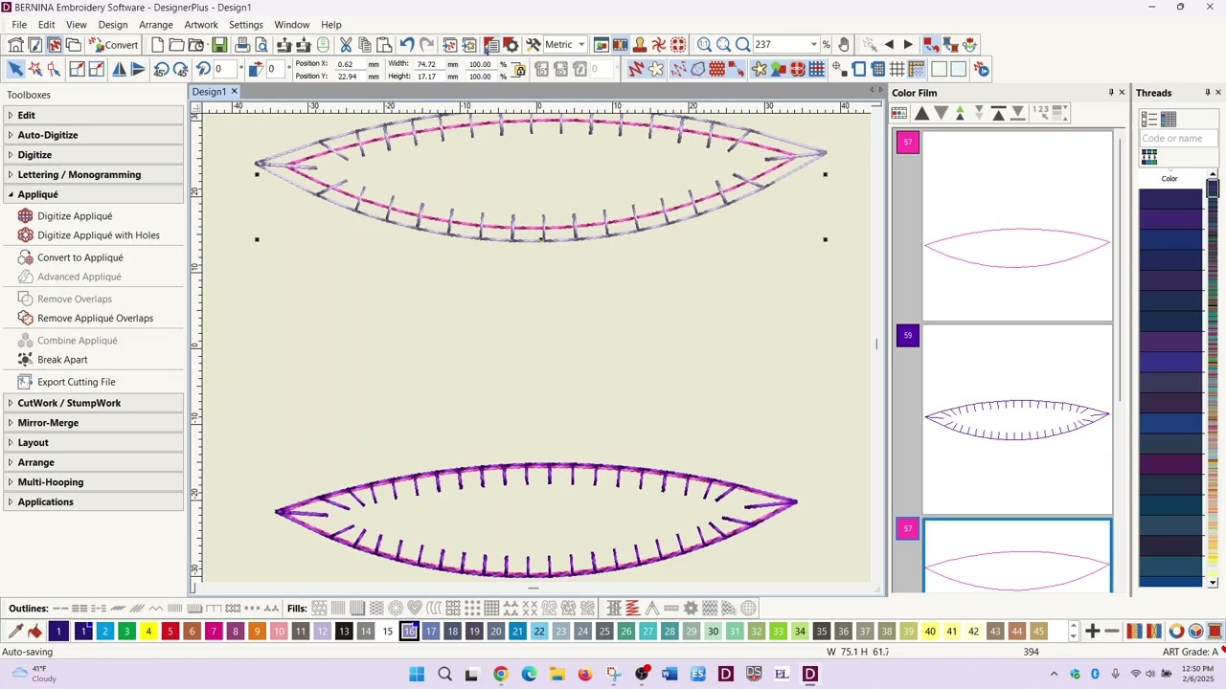Open the File menu
This screenshot has height=689, width=1226.
pos(19,25)
